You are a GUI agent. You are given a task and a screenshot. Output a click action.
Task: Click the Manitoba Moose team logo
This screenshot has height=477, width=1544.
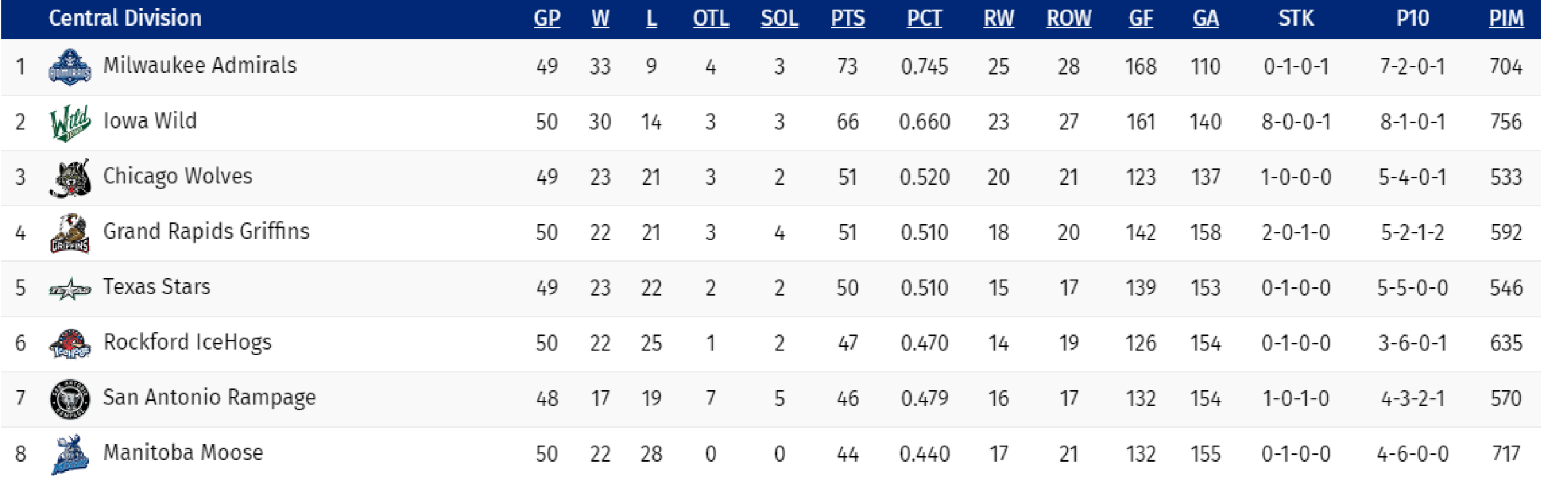point(70,455)
